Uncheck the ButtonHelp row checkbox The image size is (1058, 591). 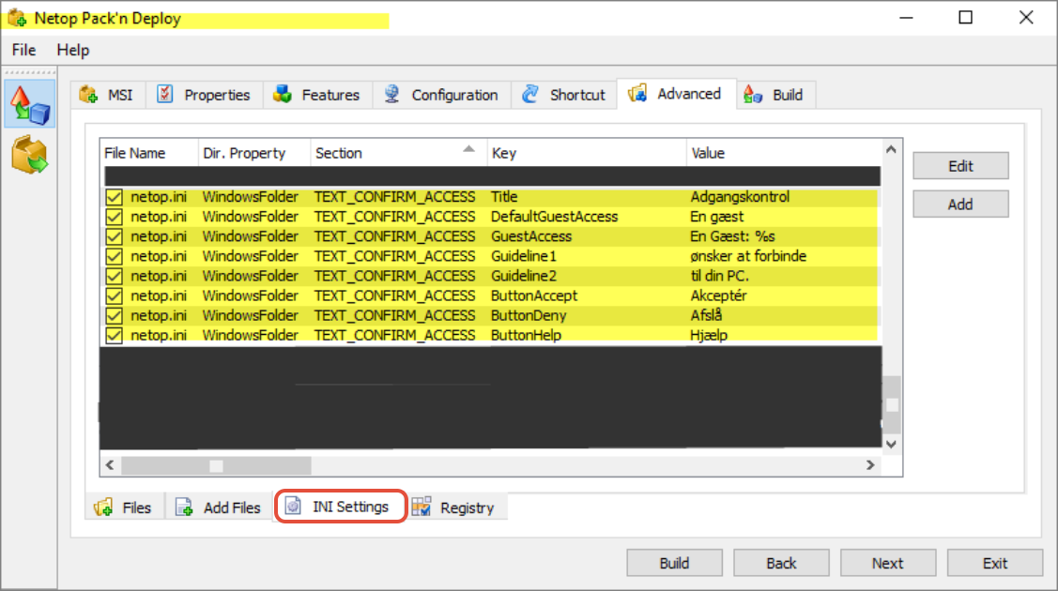(x=114, y=336)
